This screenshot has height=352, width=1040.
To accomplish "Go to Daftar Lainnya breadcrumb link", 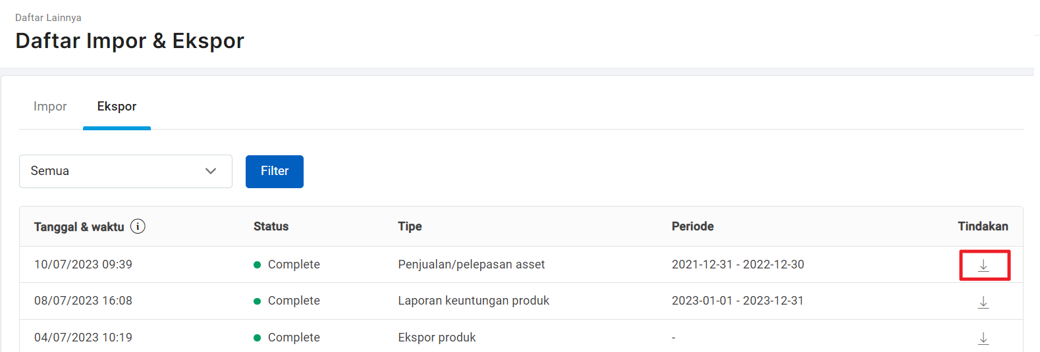I will (48, 18).
